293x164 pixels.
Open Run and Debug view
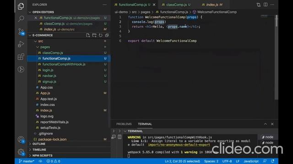[21, 44]
